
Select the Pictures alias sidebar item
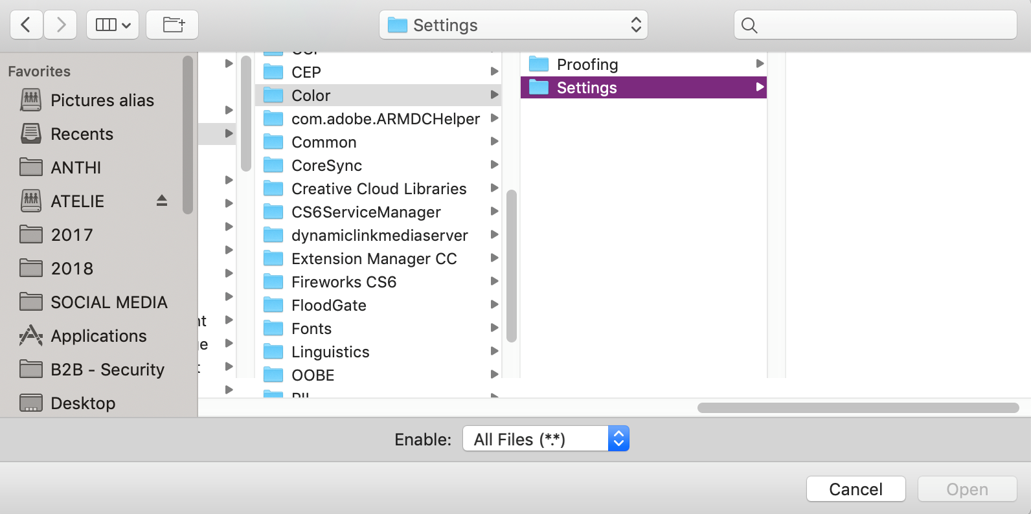pos(102,100)
